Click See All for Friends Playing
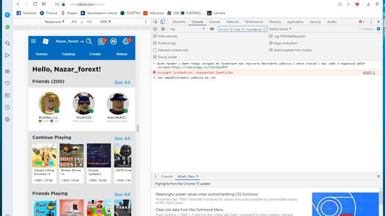The height and width of the screenshot is (216, 385). (x=122, y=194)
